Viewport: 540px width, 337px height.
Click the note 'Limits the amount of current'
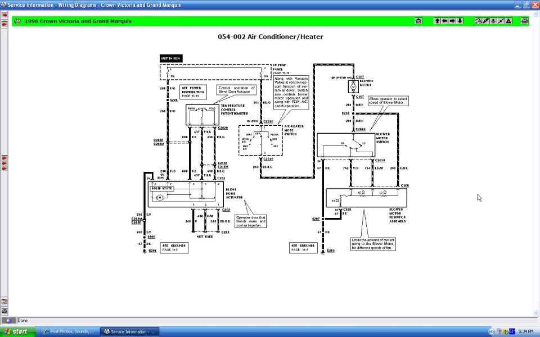pyautogui.click(x=373, y=244)
